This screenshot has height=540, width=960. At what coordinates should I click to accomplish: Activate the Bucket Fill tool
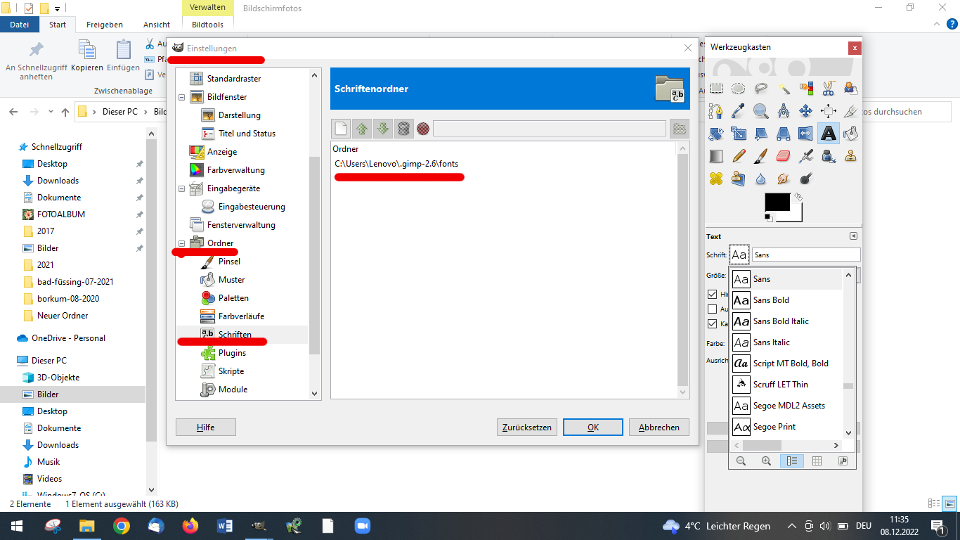tap(850, 133)
